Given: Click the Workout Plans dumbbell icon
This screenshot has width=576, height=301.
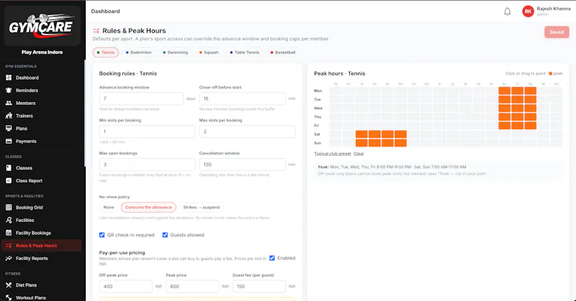Looking at the screenshot, I should point(9,297).
